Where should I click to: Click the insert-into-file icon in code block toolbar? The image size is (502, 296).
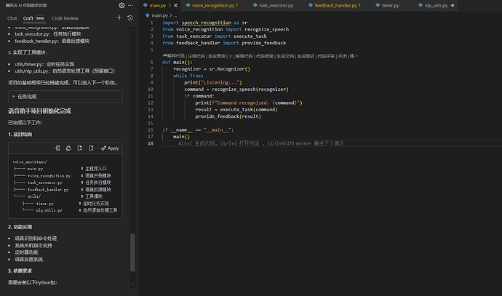click(57, 148)
